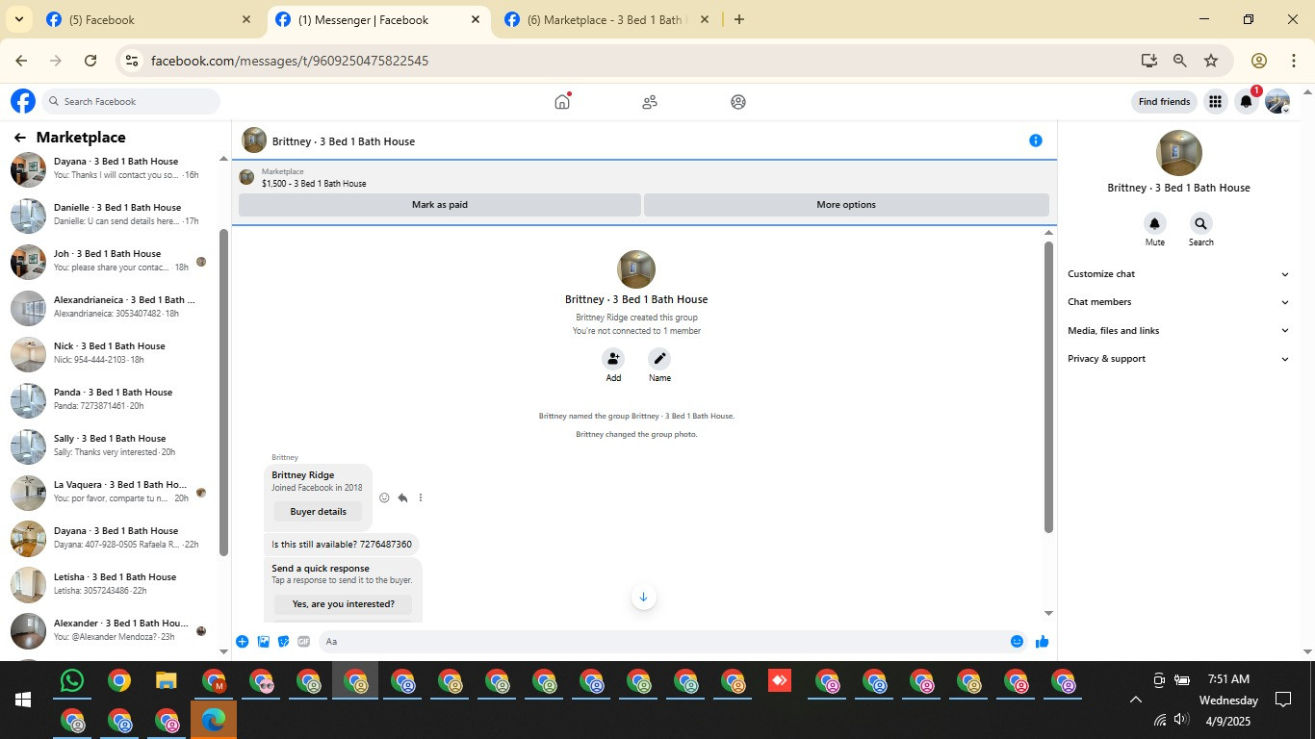This screenshot has height=739, width=1315.
Task: Search in conversation magnifier icon
Action: [1200, 224]
